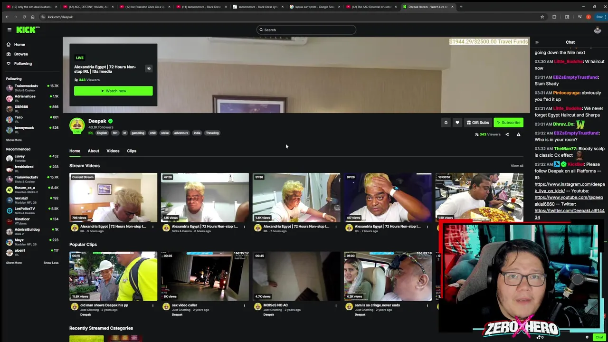Open AdrianahLee channel in sidebar
This screenshot has height=342, width=608.
32,98
